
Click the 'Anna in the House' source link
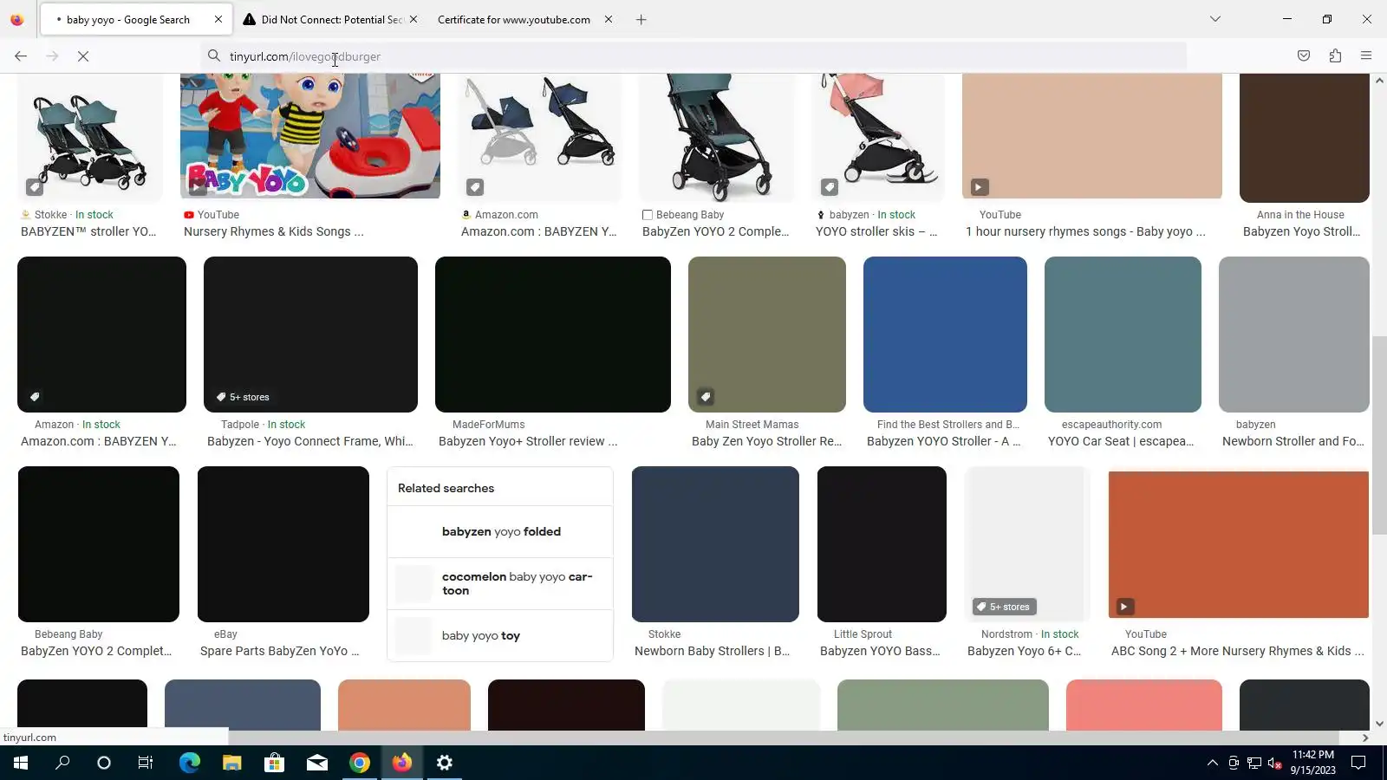[x=1300, y=215]
